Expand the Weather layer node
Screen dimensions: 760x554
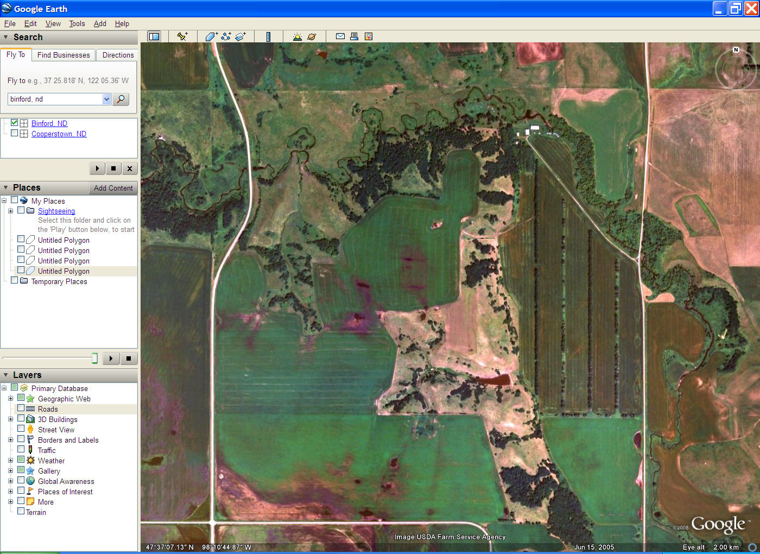point(10,461)
